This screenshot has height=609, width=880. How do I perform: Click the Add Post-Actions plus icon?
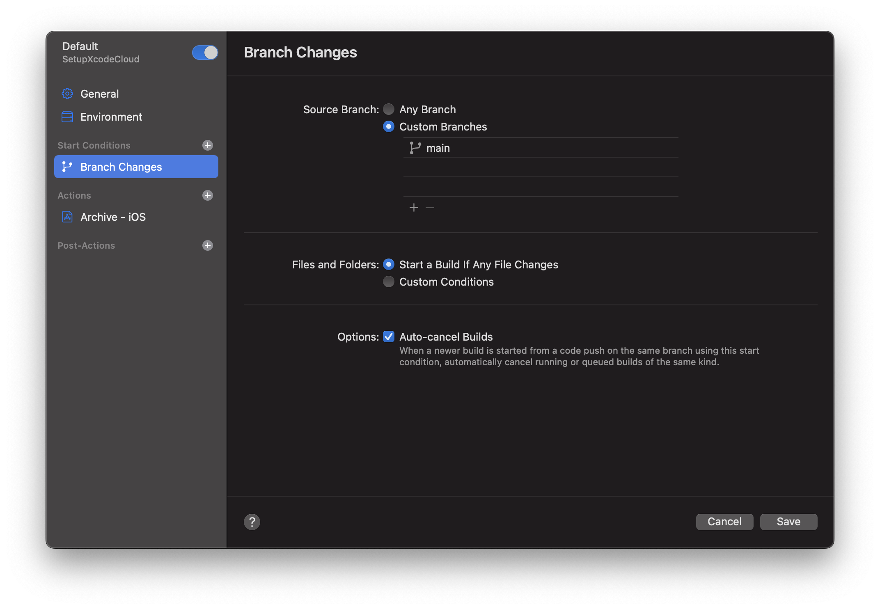tap(208, 245)
